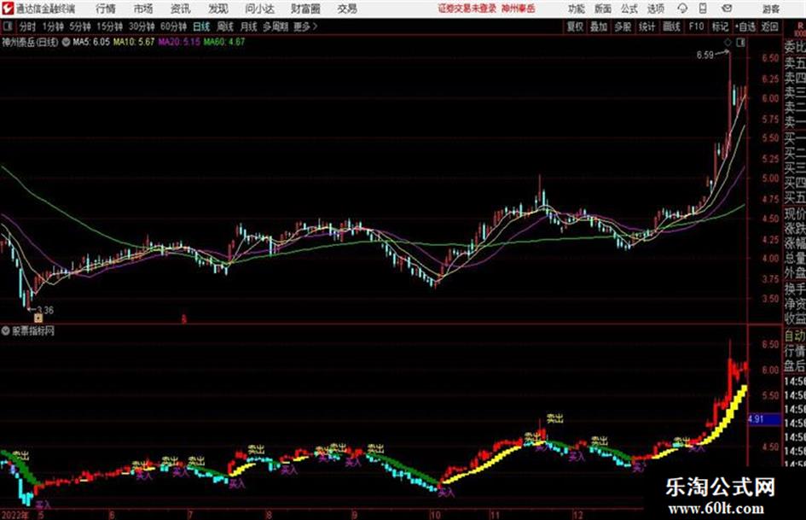Open the 问小达 menu
806x520 pixels.
coord(259,9)
